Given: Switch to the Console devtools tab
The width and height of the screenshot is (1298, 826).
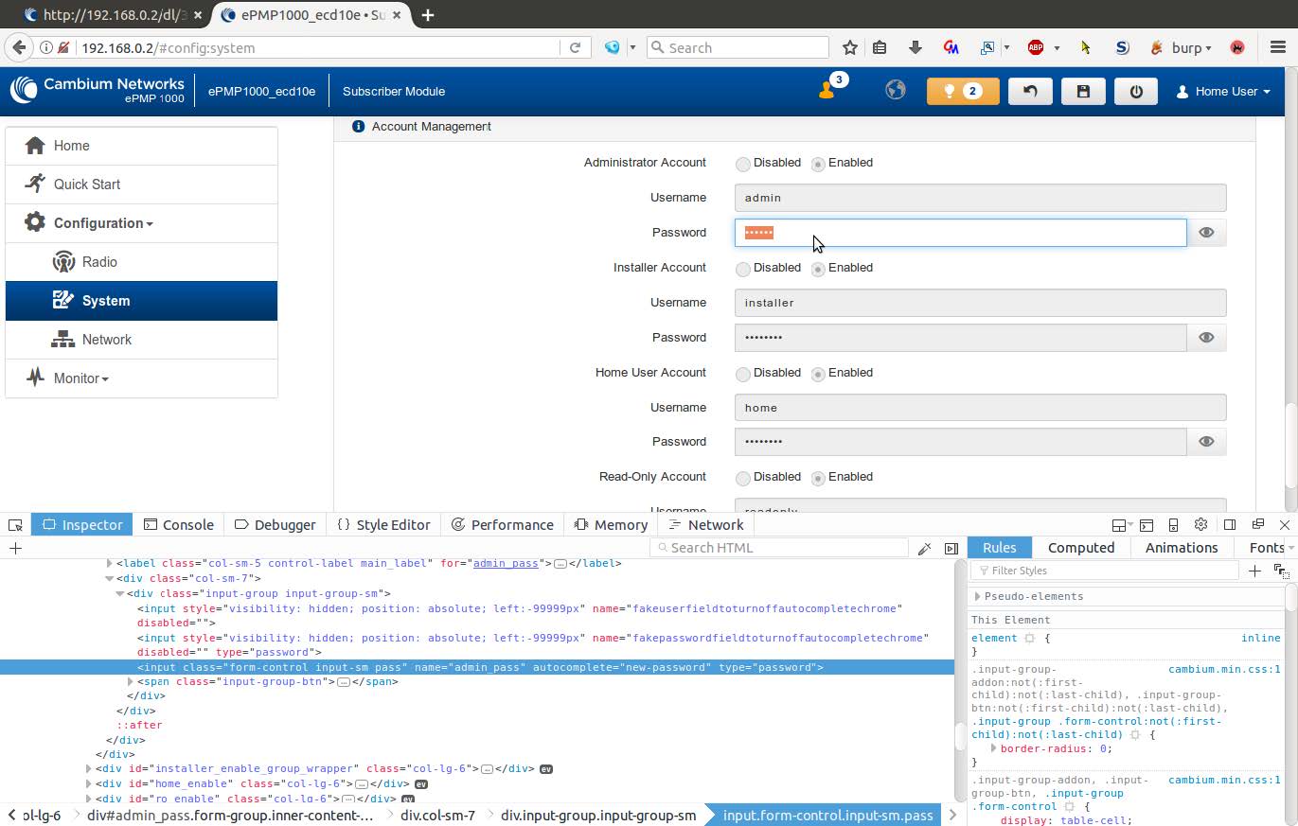Looking at the screenshot, I should pyautogui.click(x=178, y=525).
